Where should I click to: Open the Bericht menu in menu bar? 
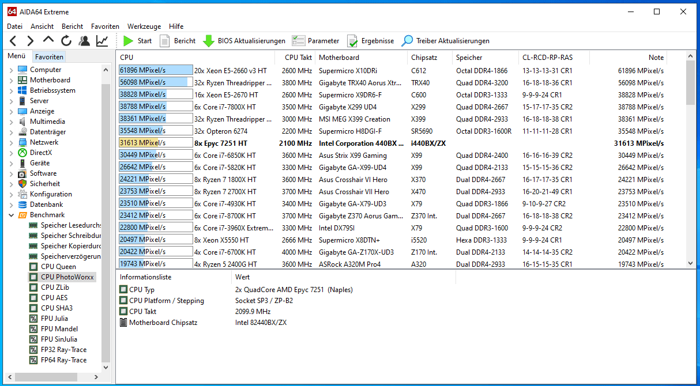[72, 26]
